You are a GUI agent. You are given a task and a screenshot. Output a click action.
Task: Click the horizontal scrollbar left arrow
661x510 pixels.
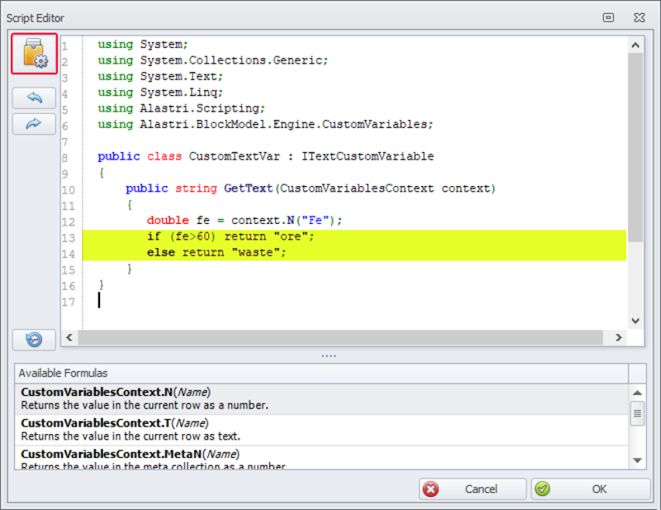pos(69,338)
